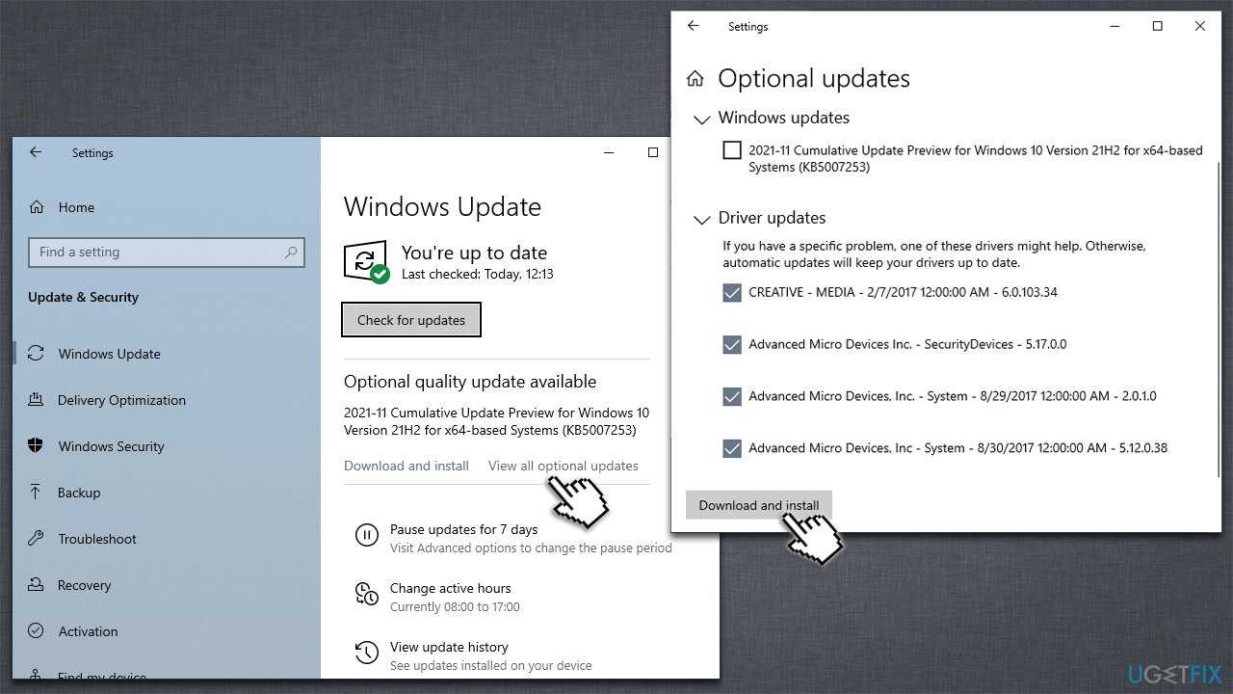Click the Find a setting search box
Screen dimensions: 1233x694
tap(167, 253)
